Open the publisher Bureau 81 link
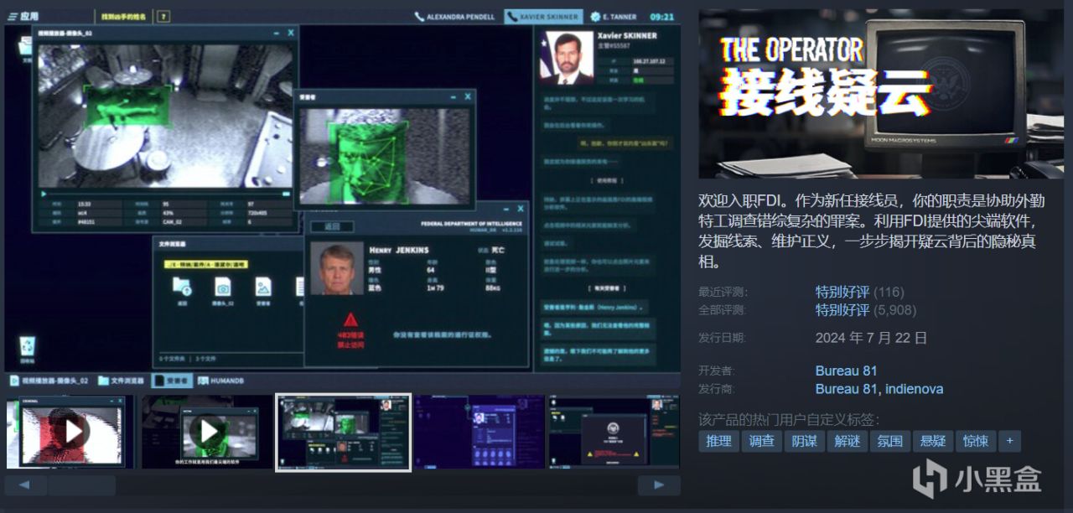The width and height of the screenshot is (1073, 513). pos(848,388)
